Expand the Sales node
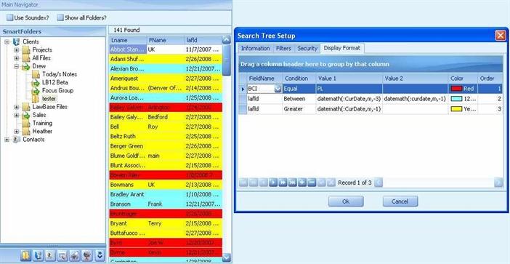510x264 pixels. click(17, 115)
